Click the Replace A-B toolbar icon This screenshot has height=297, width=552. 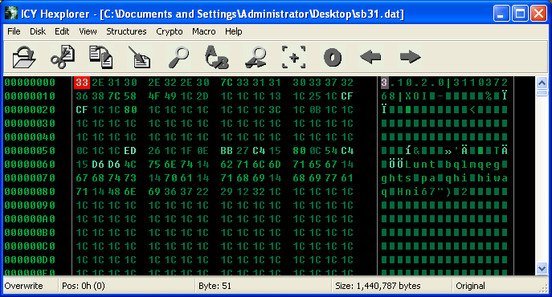(x=217, y=57)
